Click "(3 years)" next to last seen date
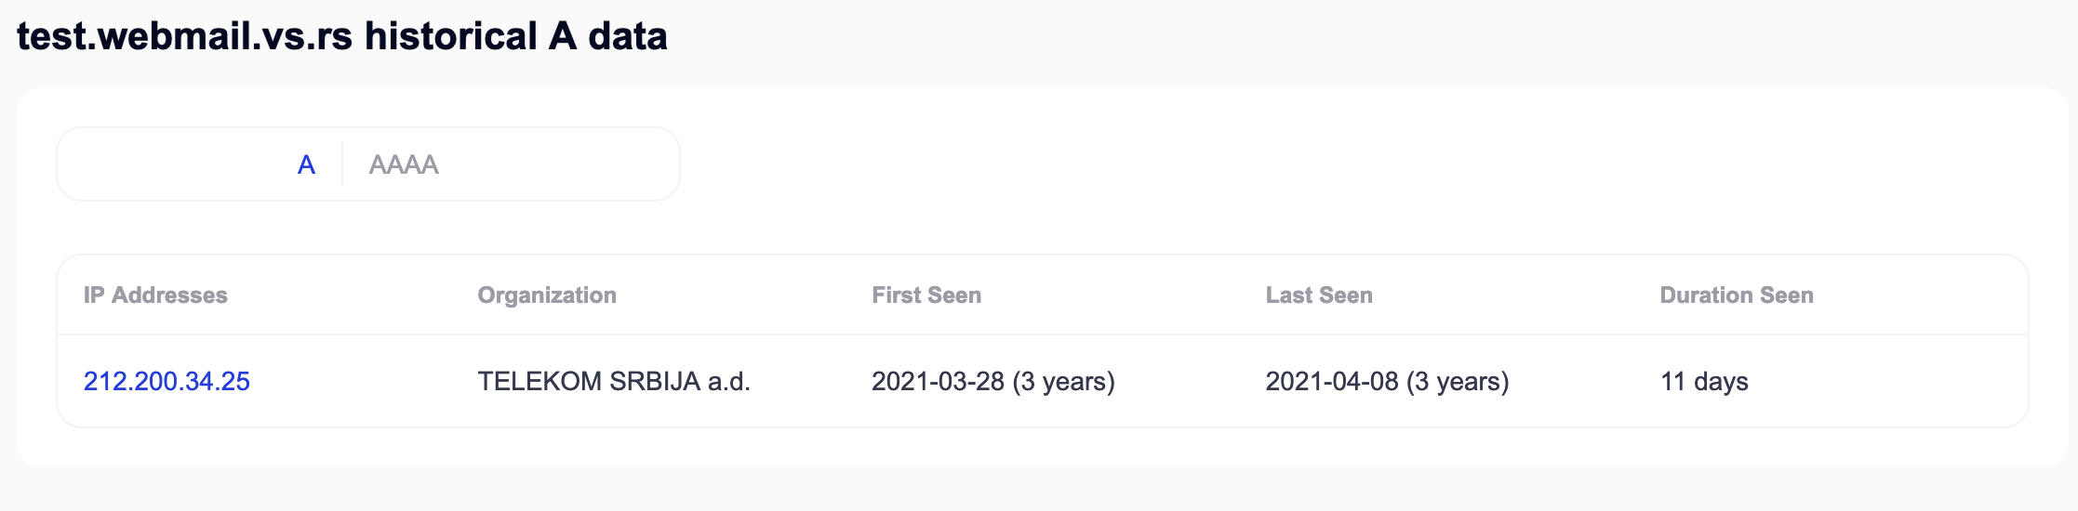The height and width of the screenshot is (511, 2078). tap(1458, 381)
